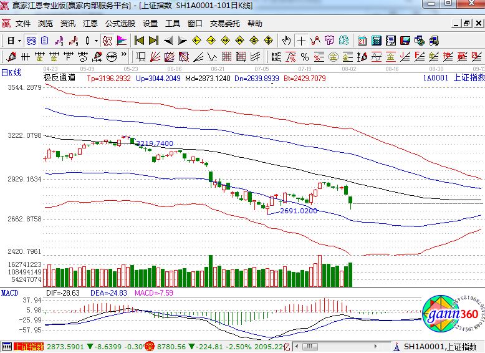Screen dimensions: 485x353
Task: Click the 极反通道 indicator label
Action: (x=59, y=78)
